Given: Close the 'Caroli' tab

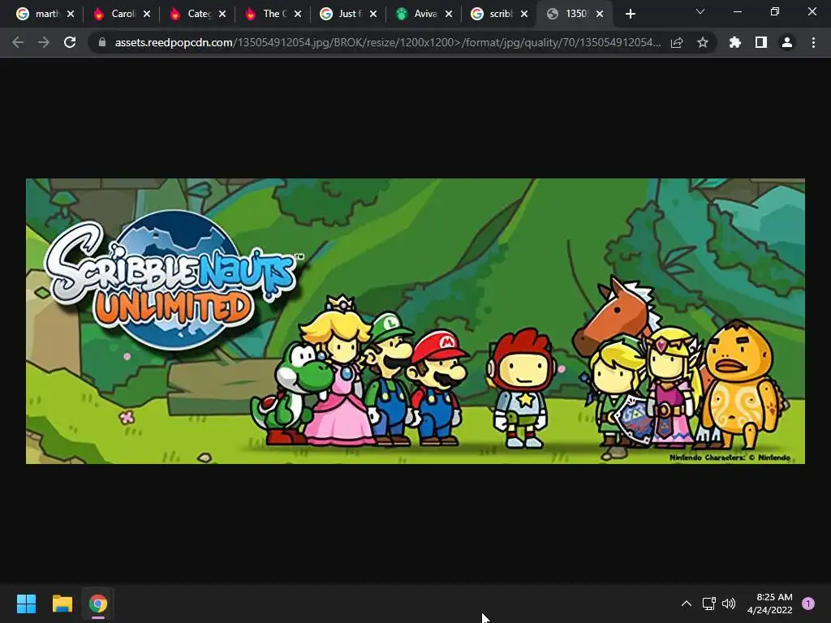Looking at the screenshot, I should [147, 14].
